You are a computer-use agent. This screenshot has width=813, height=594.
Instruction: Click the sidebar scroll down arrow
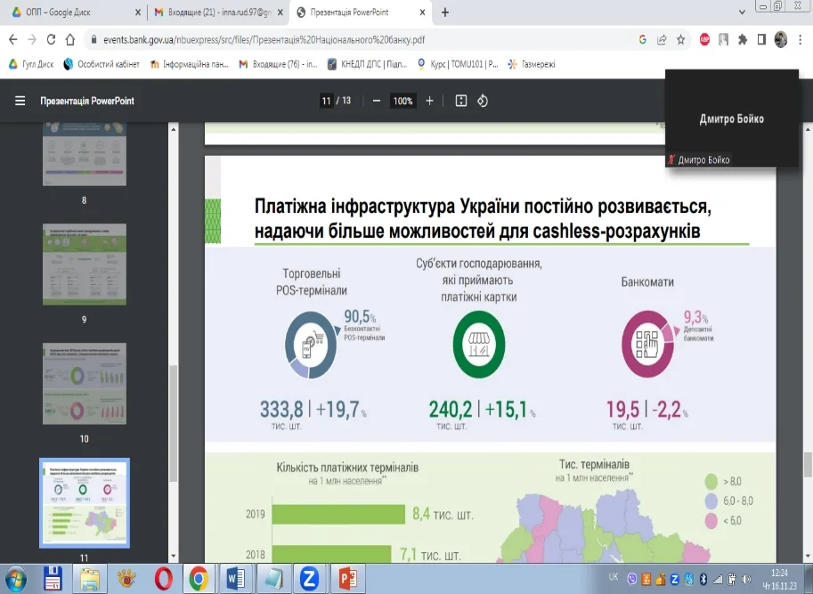[x=174, y=553]
